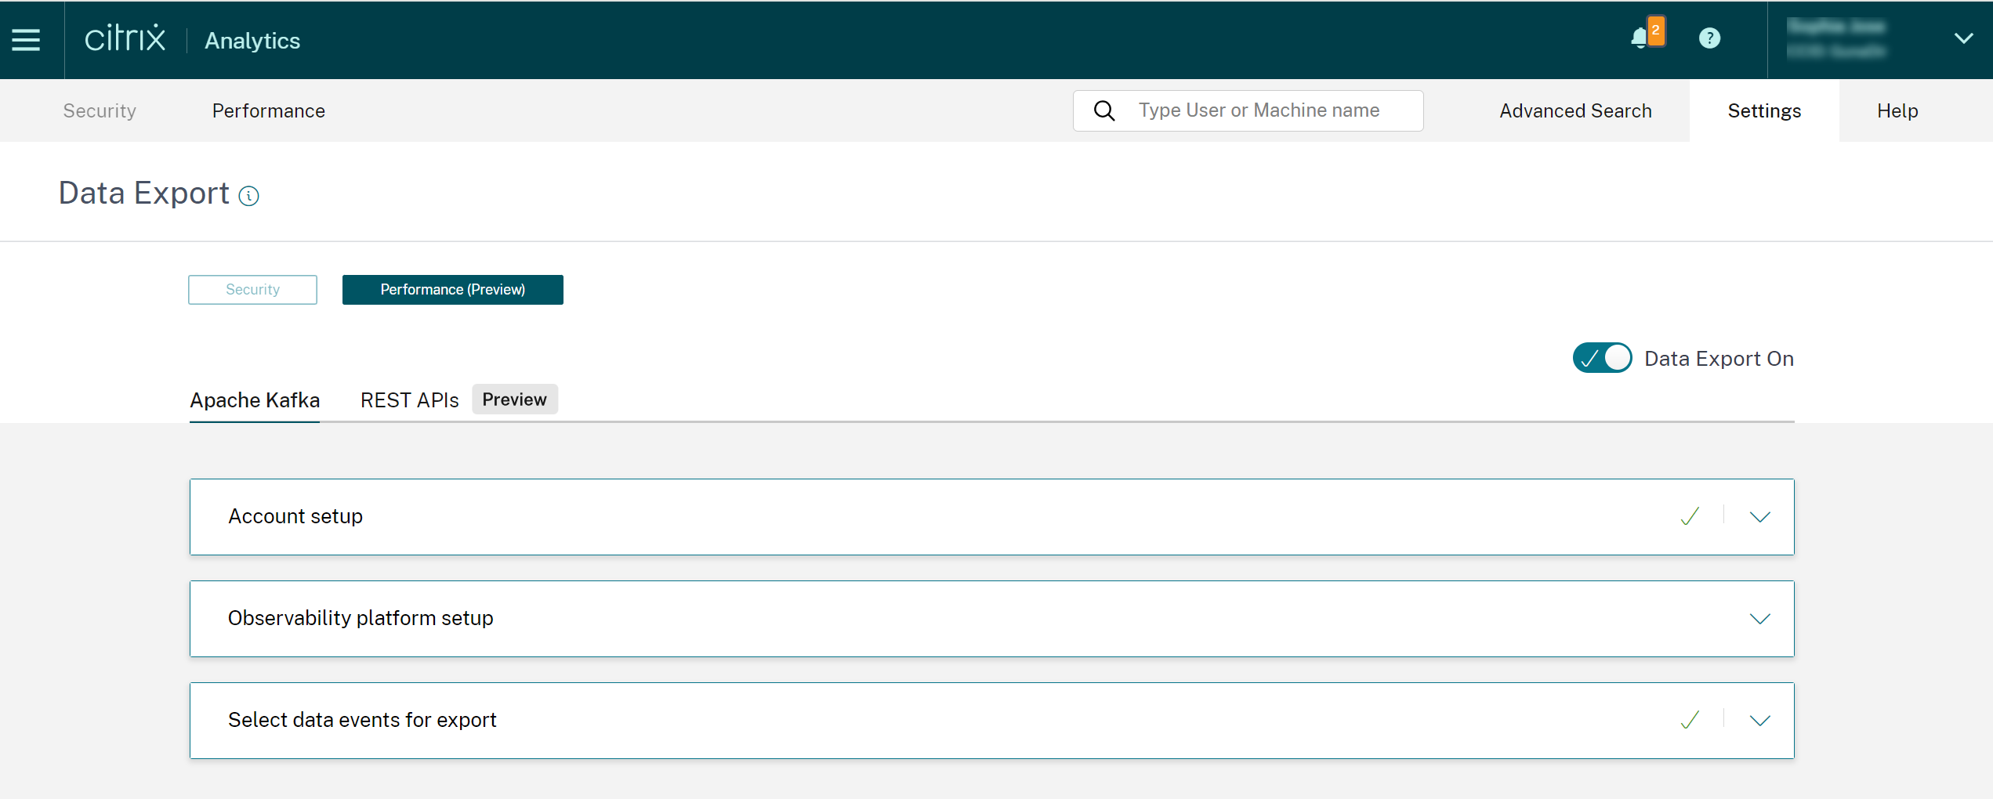Viewport: 1993px width, 799px height.
Task: Click the Observability platform setup title
Action: pyautogui.click(x=361, y=618)
